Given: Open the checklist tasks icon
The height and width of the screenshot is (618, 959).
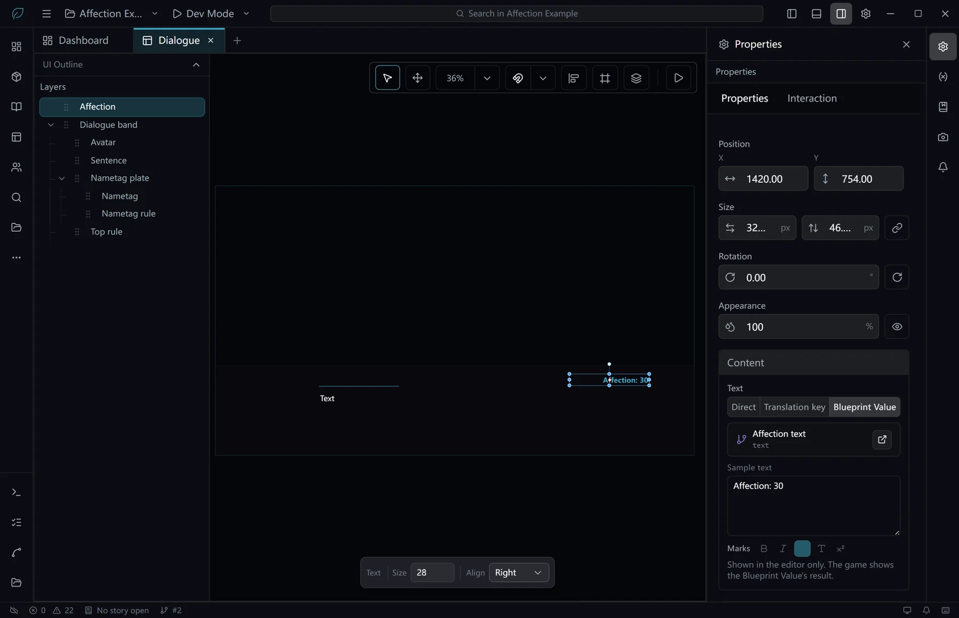Looking at the screenshot, I should [17, 523].
